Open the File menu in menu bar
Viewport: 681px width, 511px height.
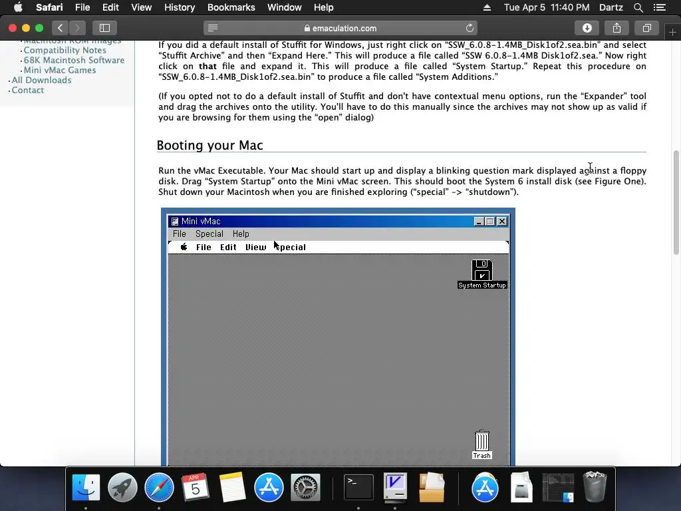[x=82, y=7]
